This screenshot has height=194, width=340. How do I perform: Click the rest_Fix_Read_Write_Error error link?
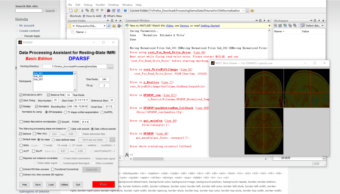(169, 53)
